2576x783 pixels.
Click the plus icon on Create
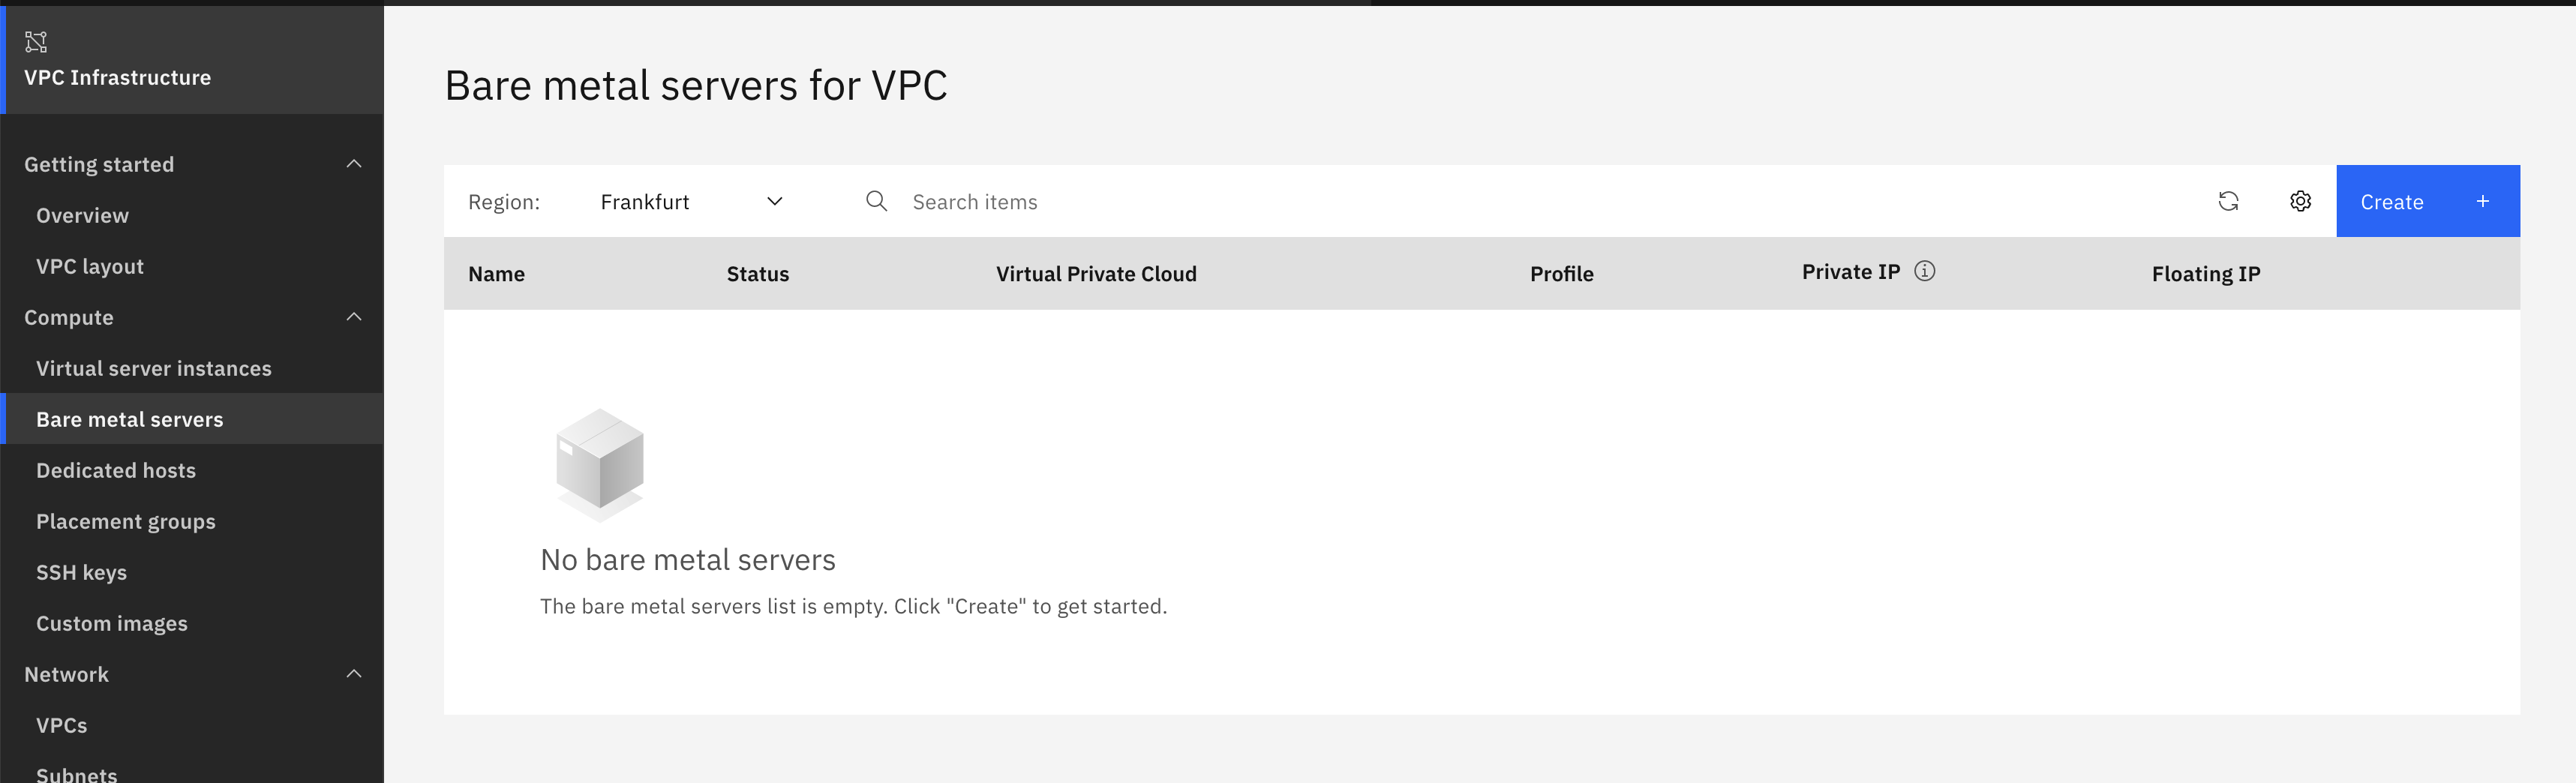pos(2482,201)
